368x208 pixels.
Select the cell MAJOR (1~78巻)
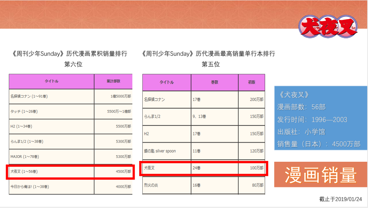(51, 156)
